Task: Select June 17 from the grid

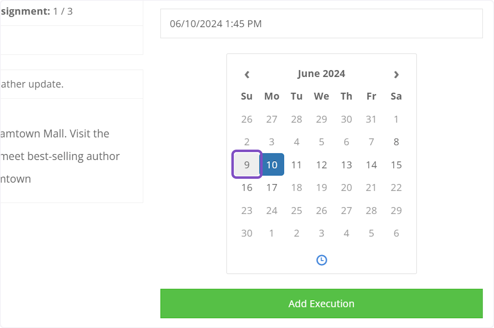Action: [272, 187]
